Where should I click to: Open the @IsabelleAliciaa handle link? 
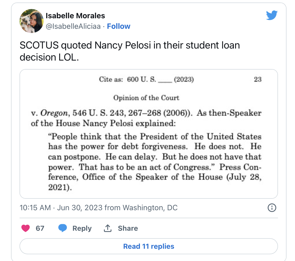click(73, 26)
